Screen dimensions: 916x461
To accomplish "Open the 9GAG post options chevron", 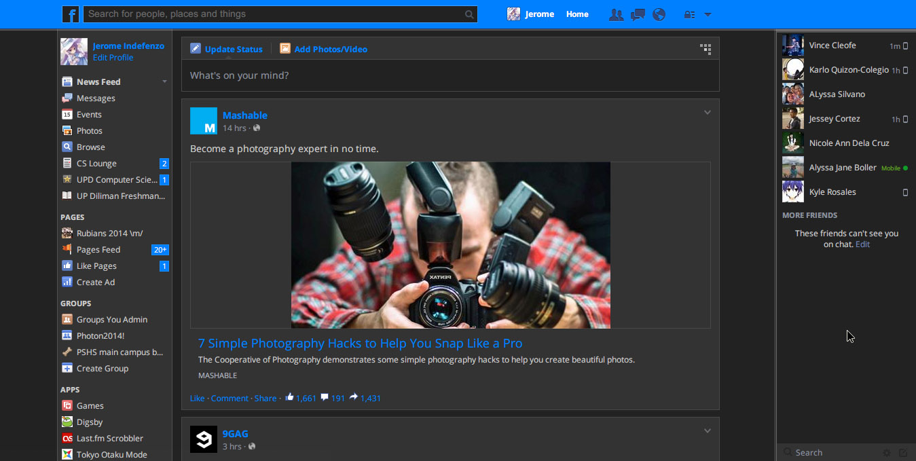I will [707, 431].
